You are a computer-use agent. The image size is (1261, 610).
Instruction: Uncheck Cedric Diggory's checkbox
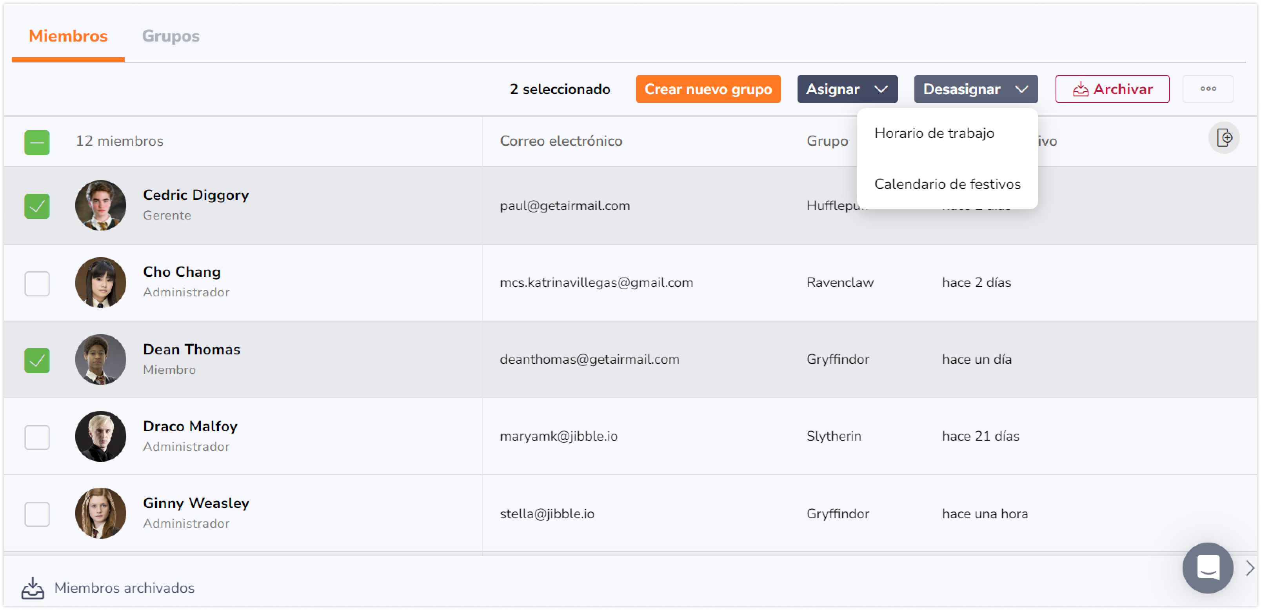pos(37,205)
